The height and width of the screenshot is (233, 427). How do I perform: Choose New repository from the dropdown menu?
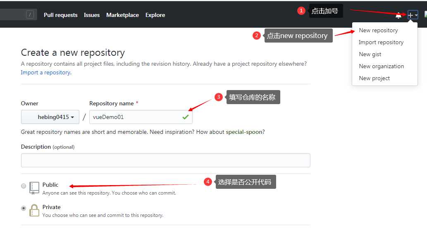[379, 30]
